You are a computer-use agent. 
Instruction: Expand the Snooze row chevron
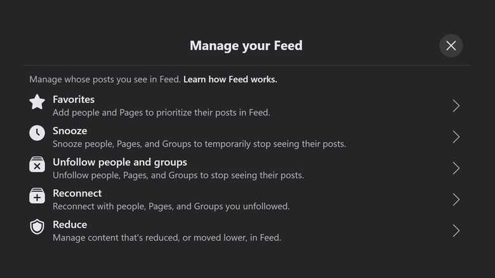coord(456,137)
